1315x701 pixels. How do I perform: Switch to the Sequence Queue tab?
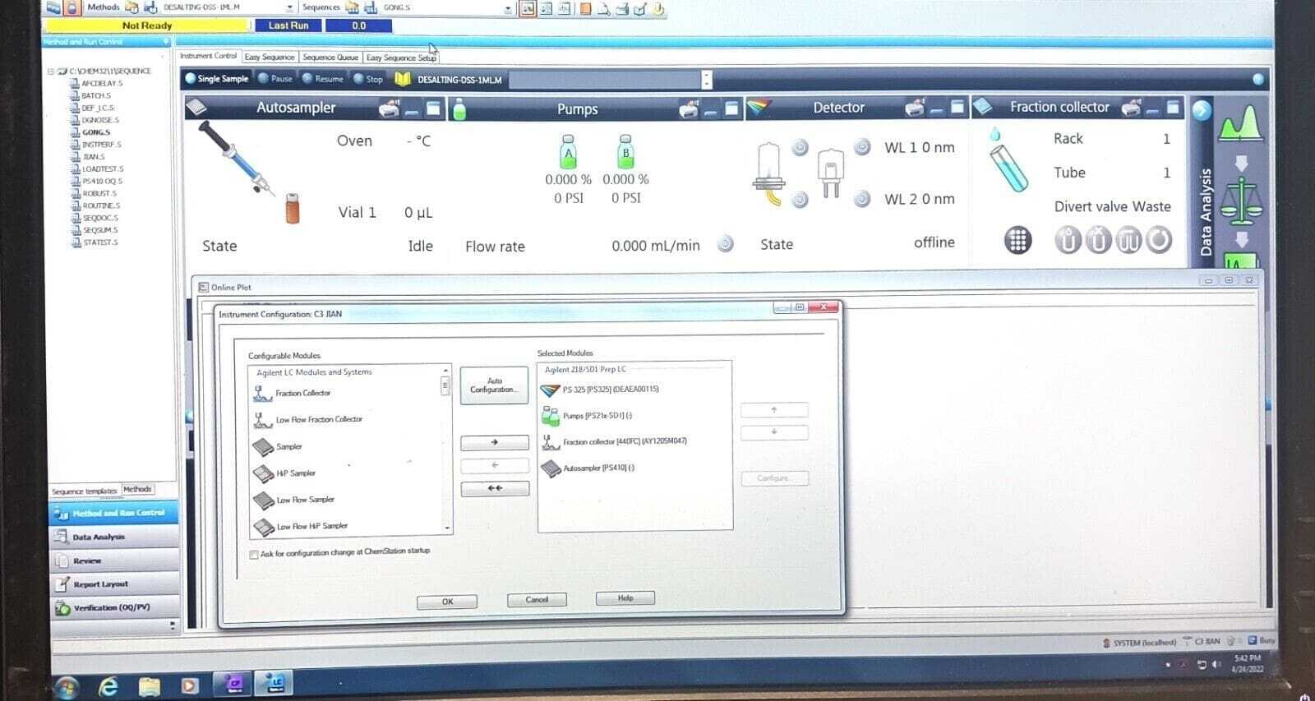[x=330, y=57]
